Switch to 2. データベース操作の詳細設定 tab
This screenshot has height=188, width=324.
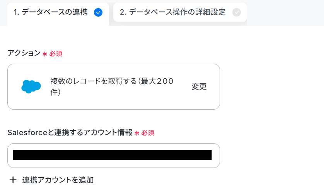tap(180, 12)
